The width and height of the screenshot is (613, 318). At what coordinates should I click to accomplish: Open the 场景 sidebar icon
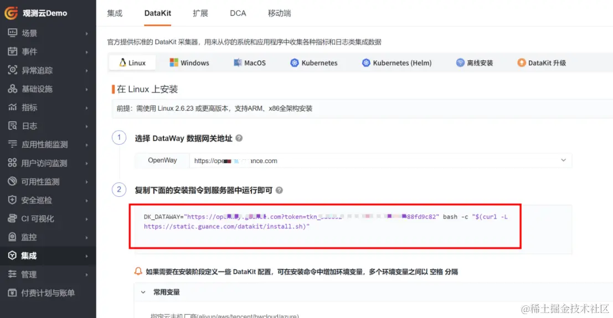pos(13,33)
